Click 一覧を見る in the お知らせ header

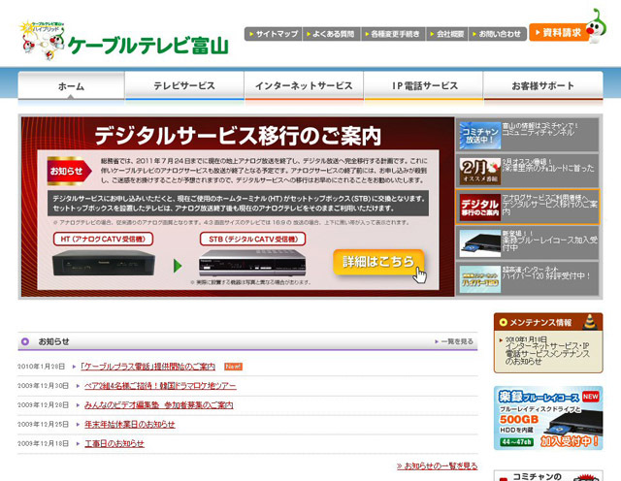coord(454,341)
